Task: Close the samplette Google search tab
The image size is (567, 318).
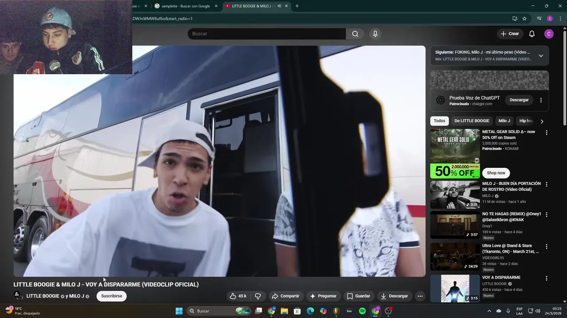Action: [216, 6]
